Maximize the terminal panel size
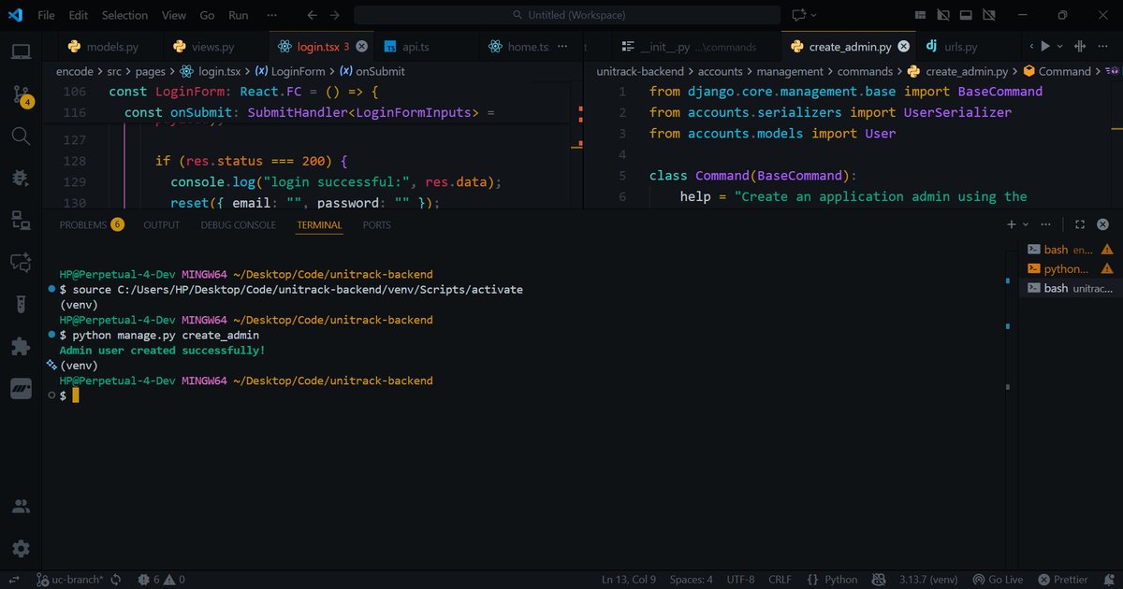This screenshot has width=1123, height=589. pyautogui.click(x=1079, y=224)
